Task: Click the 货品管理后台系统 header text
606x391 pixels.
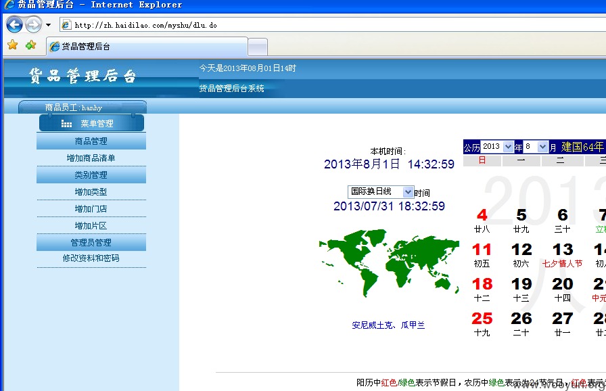Action: coord(232,88)
